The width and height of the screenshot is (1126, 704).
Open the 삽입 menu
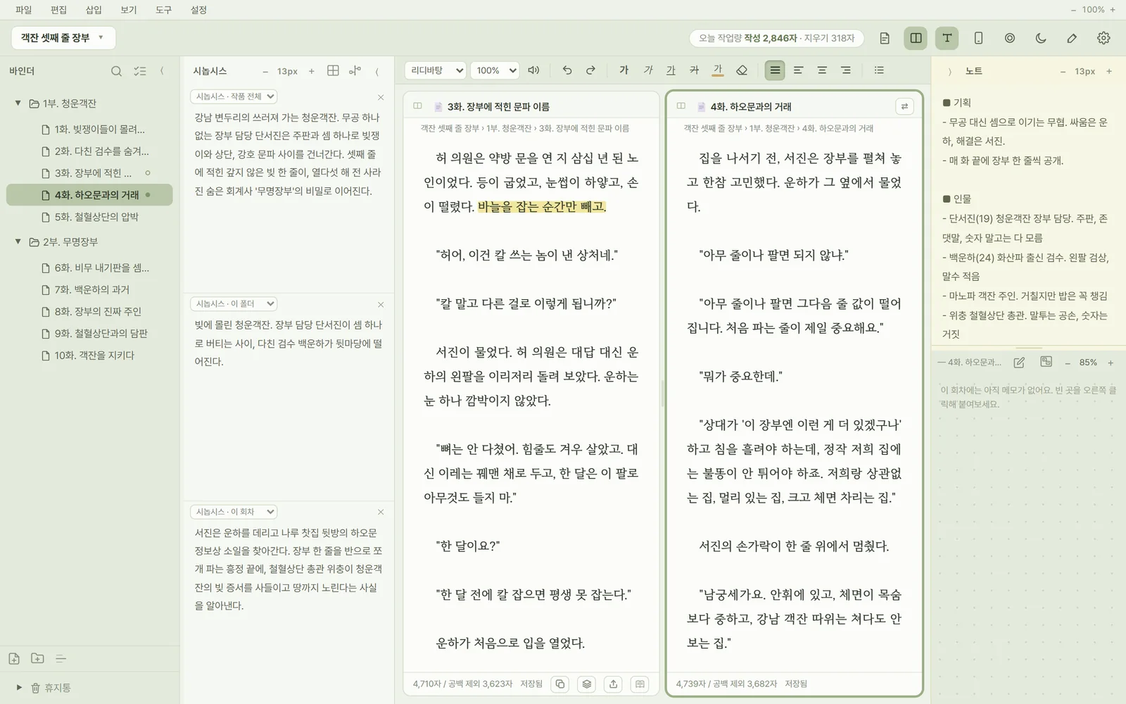(94, 10)
